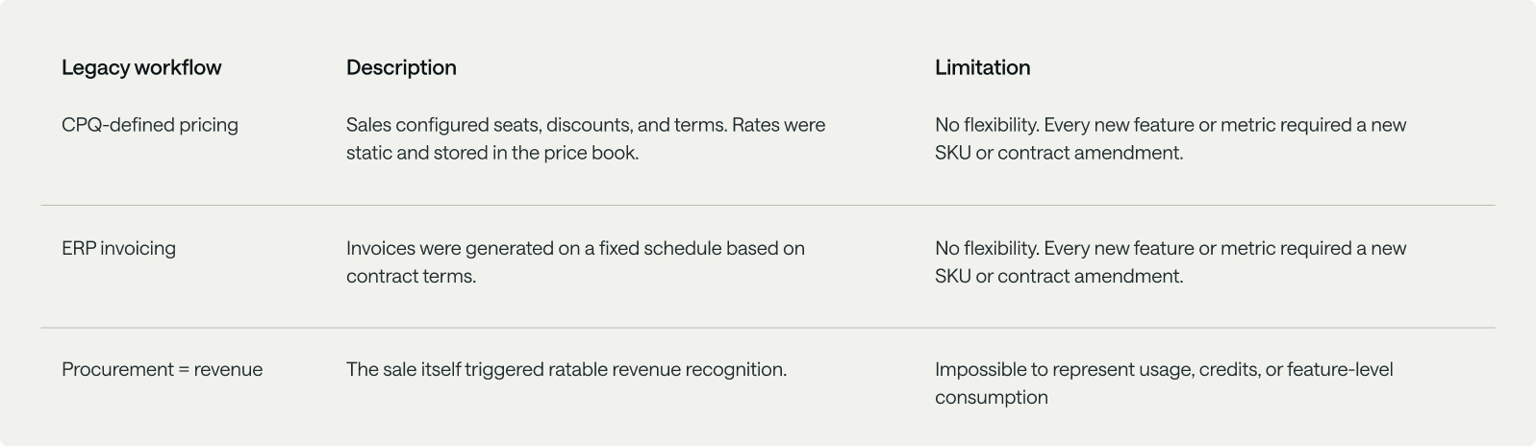Select the CPQ-defined pricing row label
This screenshot has width=1536, height=446.
click(x=150, y=125)
